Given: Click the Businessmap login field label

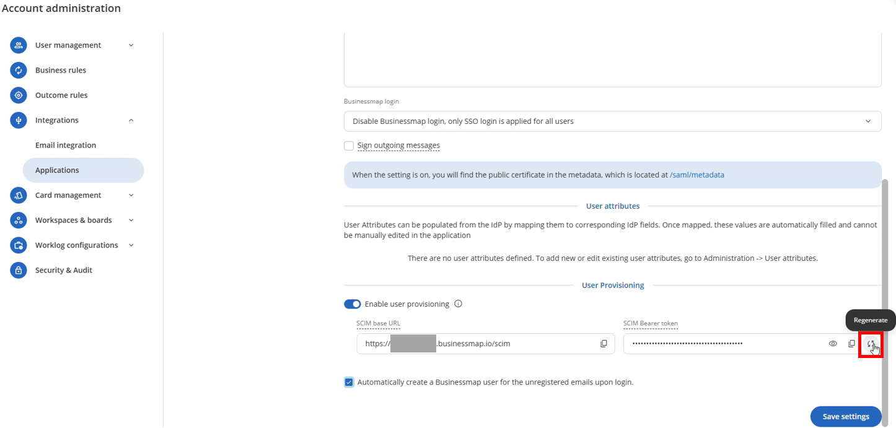Looking at the screenshot, I should 372,102.
